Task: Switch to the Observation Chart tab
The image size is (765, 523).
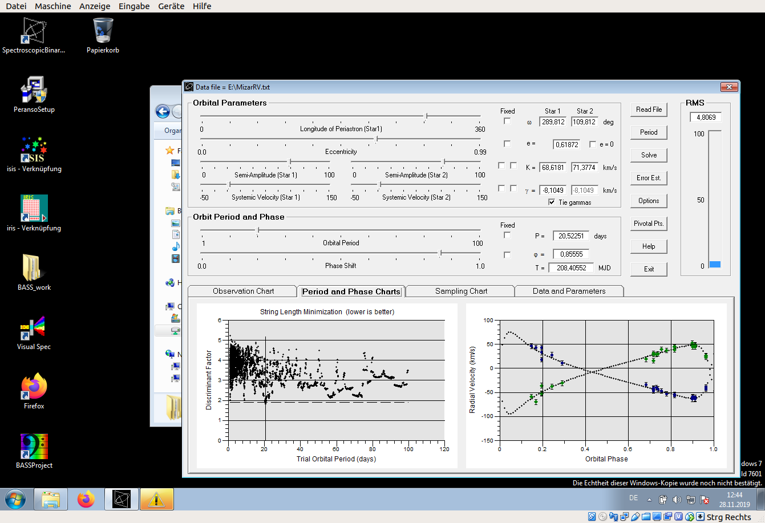Action: pyautogui.click(x=243, y=291)
